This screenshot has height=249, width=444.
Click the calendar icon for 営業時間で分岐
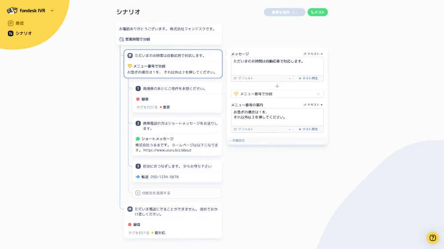click(x=122, y=39)
